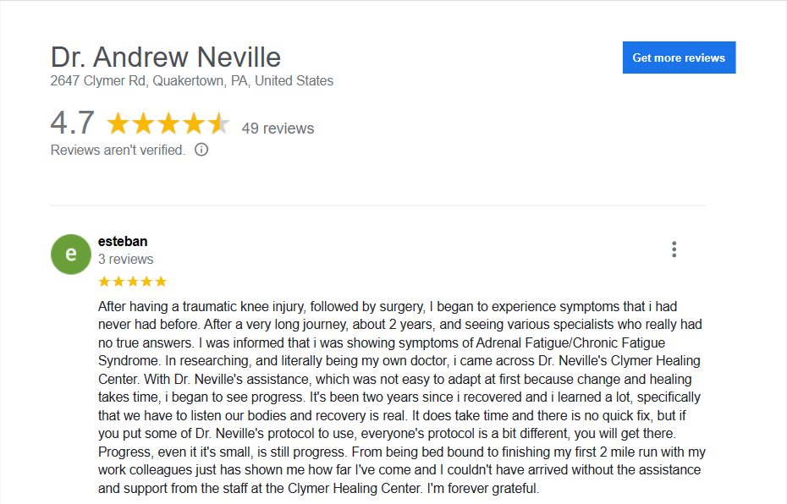Click the 49 reviews count
The image size is (787, 504).
[278, 129]
